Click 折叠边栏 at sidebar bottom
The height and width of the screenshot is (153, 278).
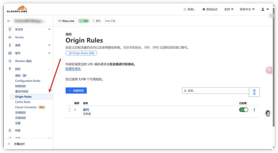pyautogui.click(x=20, y=144)
